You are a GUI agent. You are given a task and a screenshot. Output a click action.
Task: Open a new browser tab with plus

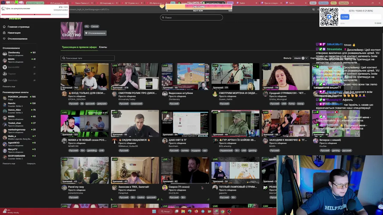click(x=352, y=3)
